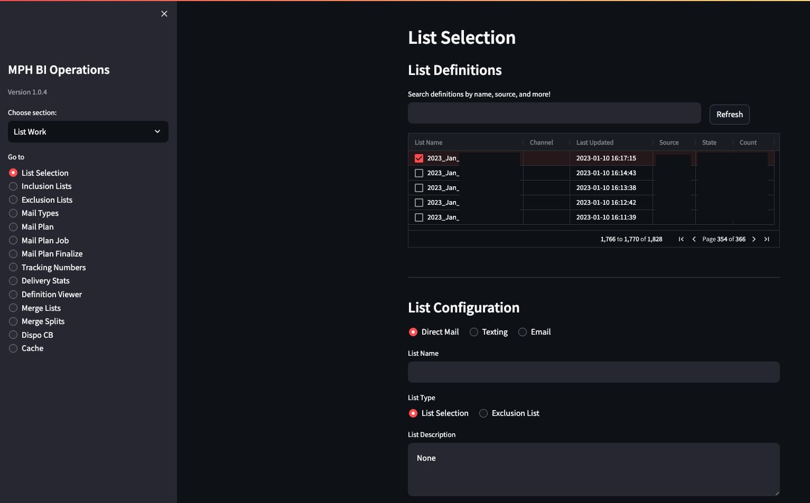810x503 pixels.
Task: Click the List Description text area
Action: 593,469
